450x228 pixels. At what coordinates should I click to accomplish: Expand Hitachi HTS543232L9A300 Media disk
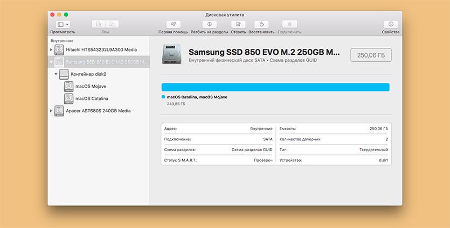coord(51,49)
